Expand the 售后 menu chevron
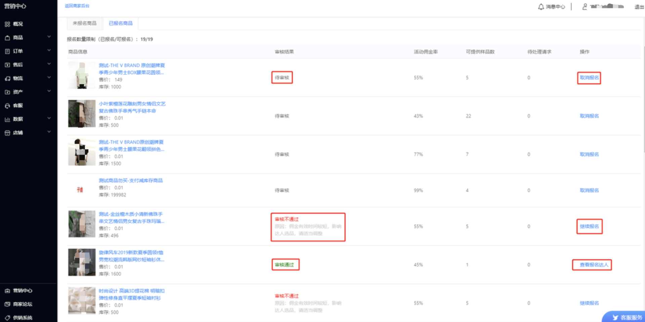645x322 pixels. 49,64
